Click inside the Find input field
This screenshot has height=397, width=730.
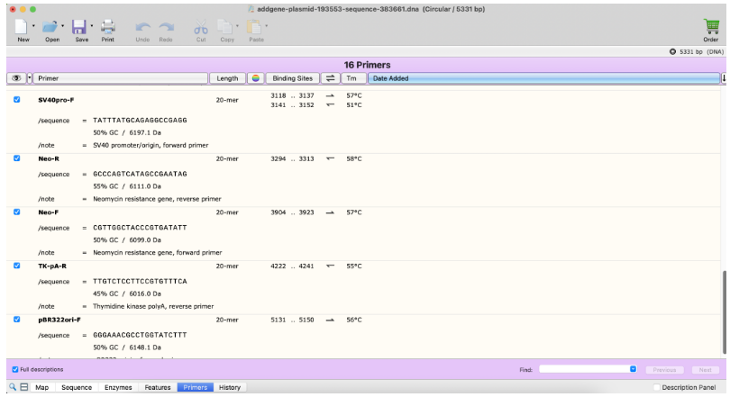click(585, 369)
